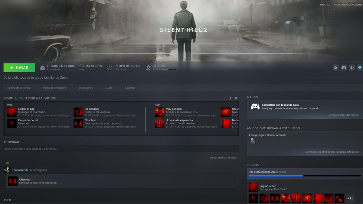Click the play time clock icon

[110, 68]
